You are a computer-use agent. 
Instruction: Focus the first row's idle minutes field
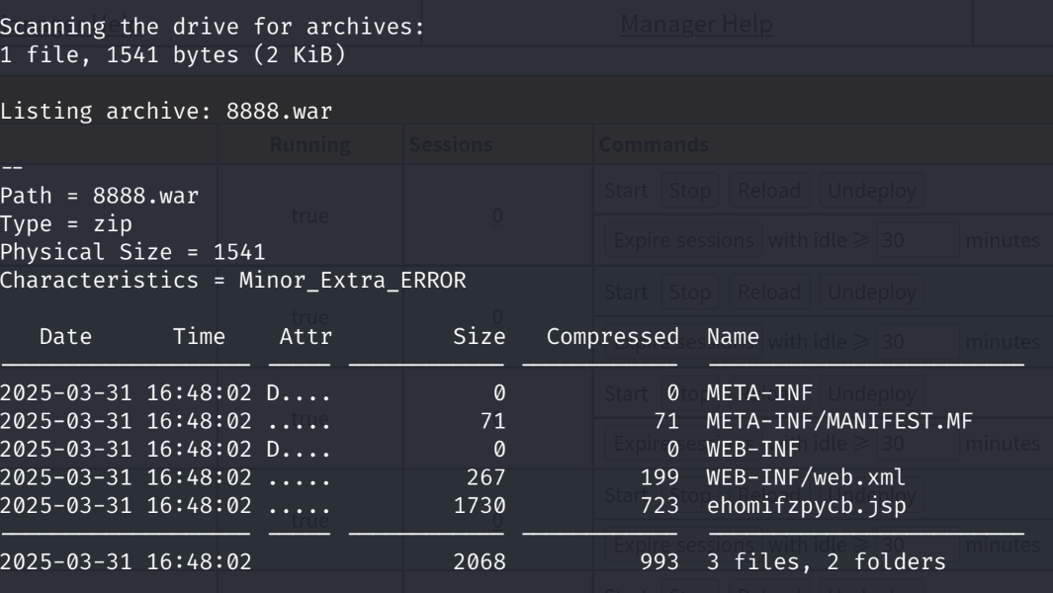point(918,240)
